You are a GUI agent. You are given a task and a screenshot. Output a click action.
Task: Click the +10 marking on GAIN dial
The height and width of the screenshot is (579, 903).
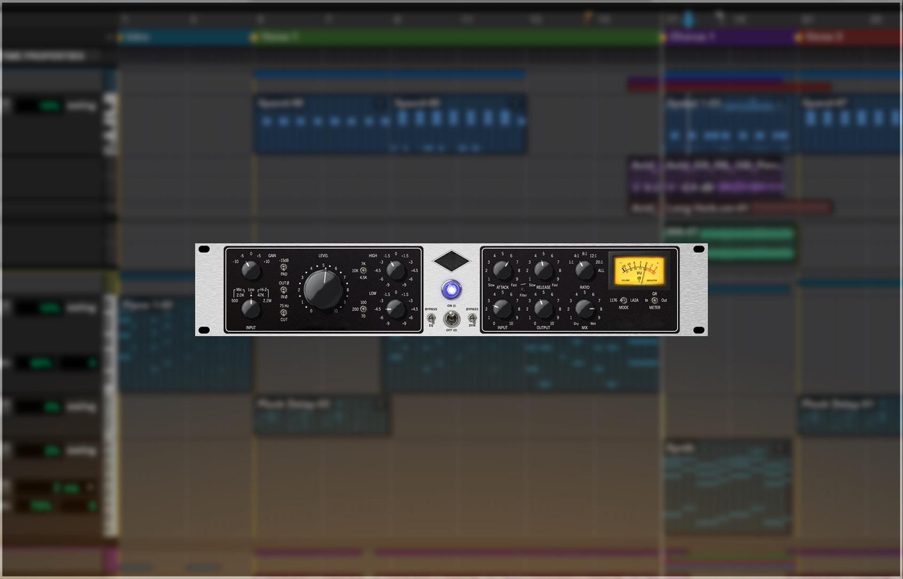[267, 262]
